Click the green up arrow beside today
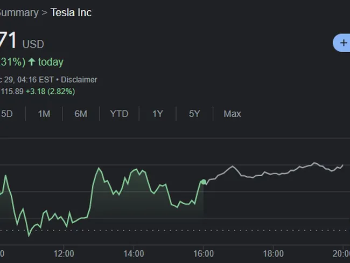The width and height of the screenshot is (350, 263). point(31,62)
